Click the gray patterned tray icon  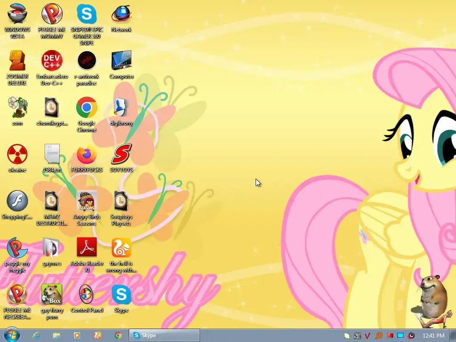(x=358, y=336)
